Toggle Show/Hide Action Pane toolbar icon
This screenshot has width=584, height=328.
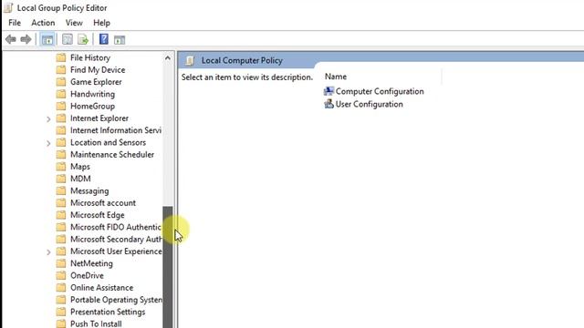click(120, 40)
